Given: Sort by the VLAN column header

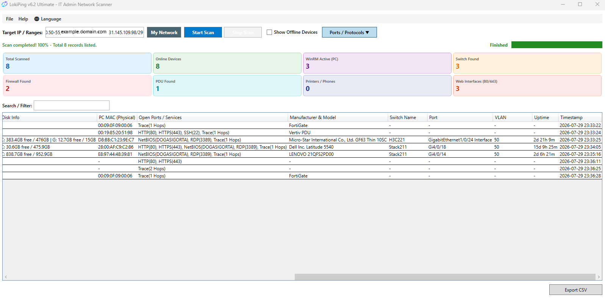Looking at the screenshot, I should pyautogui.click(x=513, y=118).
